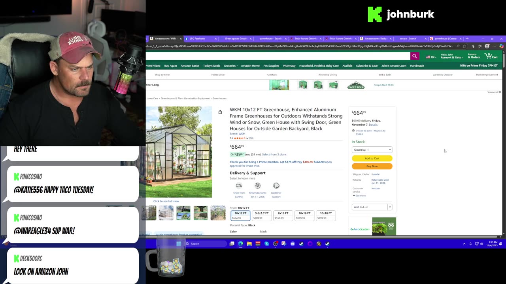Viewport: 506px width, 284px height.
Task: Click the Click to see full view link
Action: tap(166, 201)
